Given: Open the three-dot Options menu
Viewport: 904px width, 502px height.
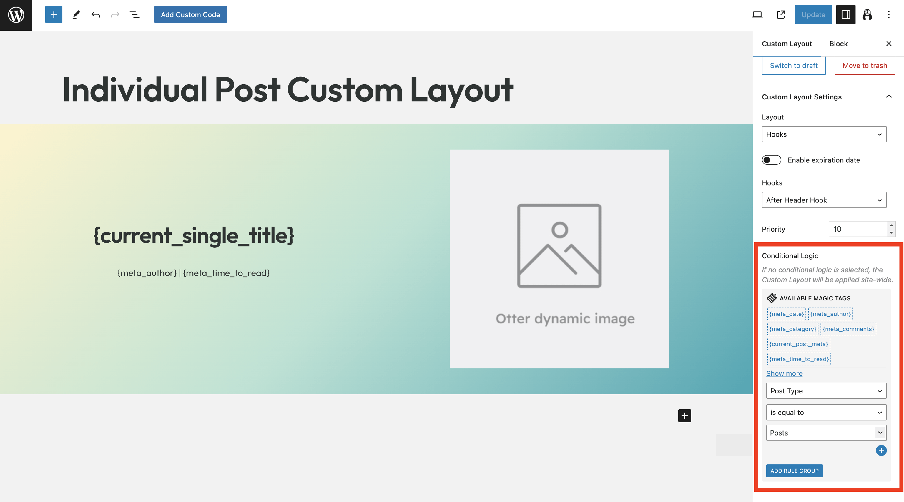Looking at the screenshot, I should pos(889,15).
